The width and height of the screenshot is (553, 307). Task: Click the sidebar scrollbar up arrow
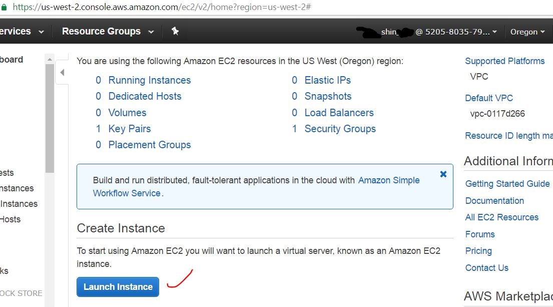[x=50, y=59]
